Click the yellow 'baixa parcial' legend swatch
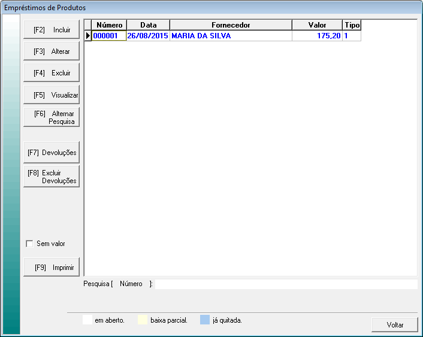The image size is (423, 337). [x=143, y=320]
